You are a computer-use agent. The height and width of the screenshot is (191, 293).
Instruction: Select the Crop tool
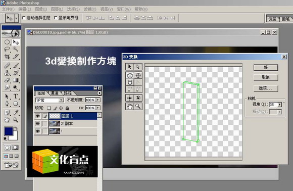7,57
